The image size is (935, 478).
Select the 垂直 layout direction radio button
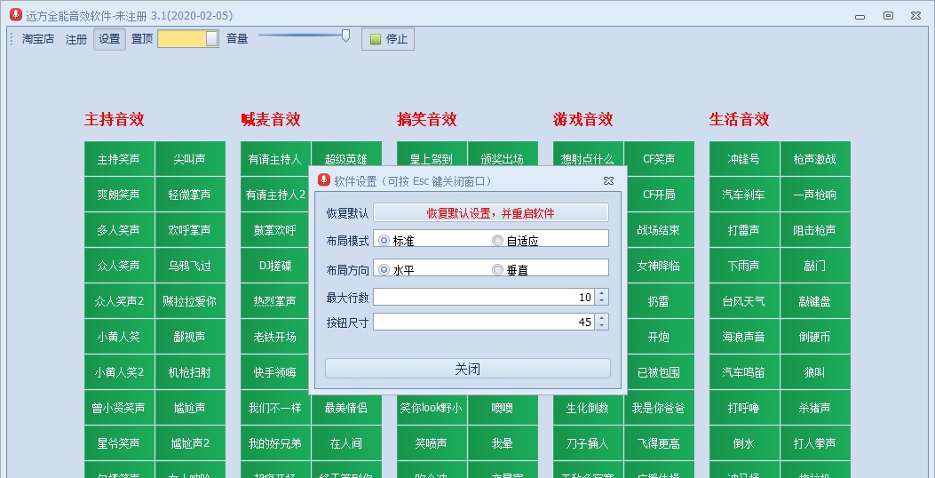[x=497, y=269]
